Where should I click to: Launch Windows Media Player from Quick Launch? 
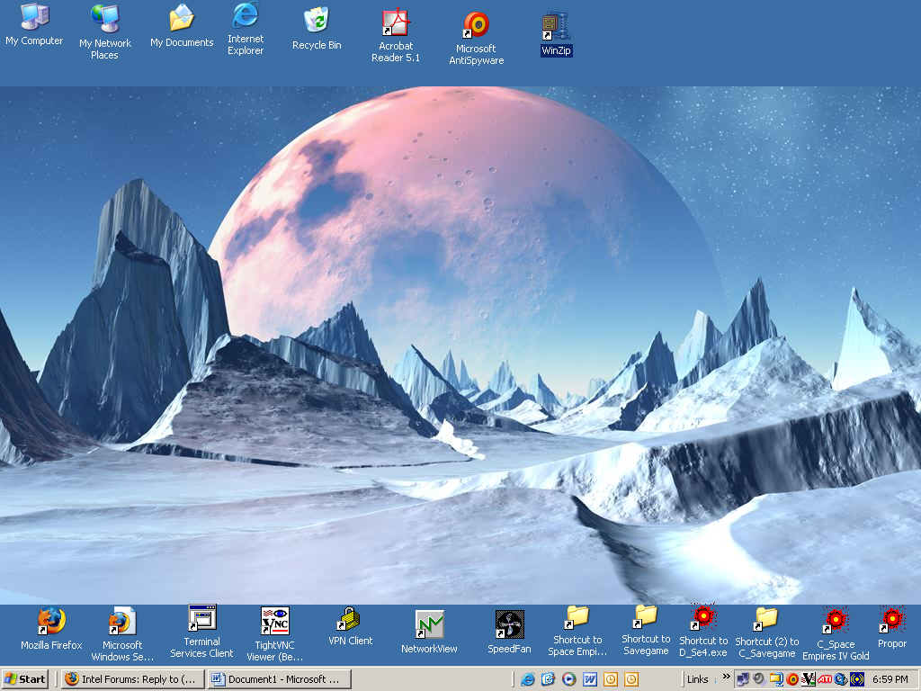coord(568,679)
